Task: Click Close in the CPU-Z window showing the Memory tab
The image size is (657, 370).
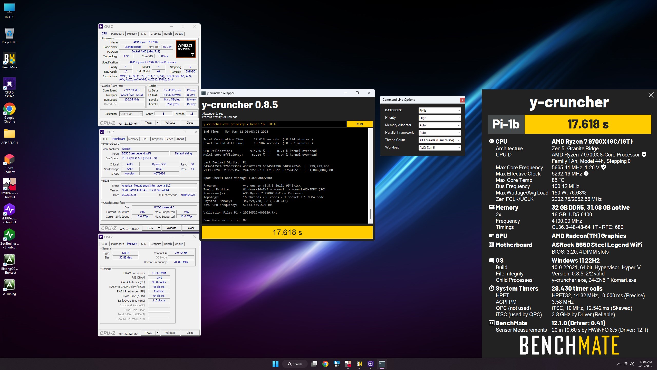Action: pos(190,333)
